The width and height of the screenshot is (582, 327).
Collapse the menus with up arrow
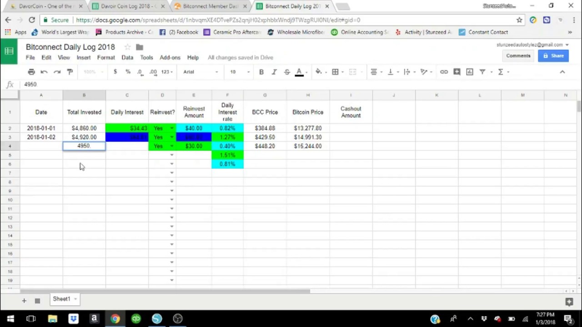click(x=562, y=72)
